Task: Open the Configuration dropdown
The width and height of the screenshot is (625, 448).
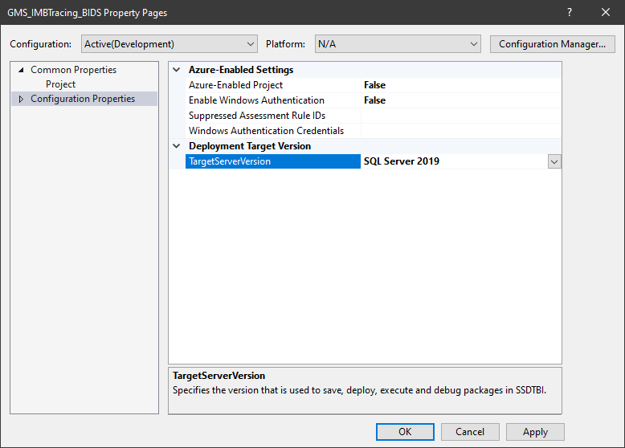Action: click(x=169, y=44)
